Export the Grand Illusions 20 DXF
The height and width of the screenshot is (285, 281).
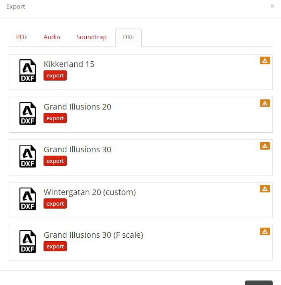pyautogui.click(x=55, y=118)
